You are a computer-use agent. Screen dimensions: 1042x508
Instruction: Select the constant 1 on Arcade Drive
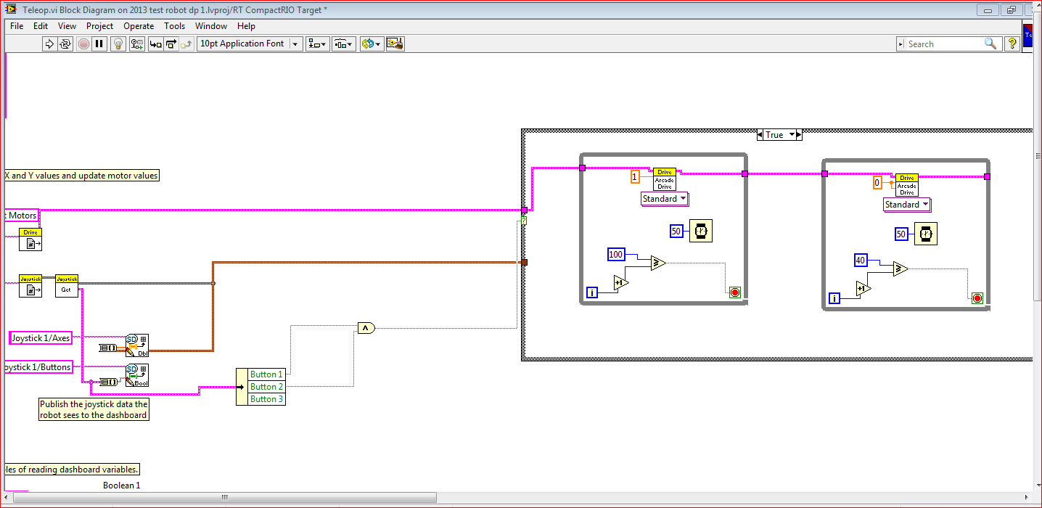[x=635, y=176]
